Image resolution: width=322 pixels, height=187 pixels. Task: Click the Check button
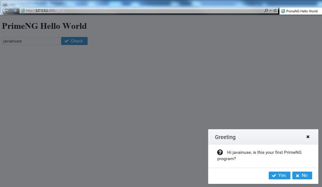click(74, 41)
